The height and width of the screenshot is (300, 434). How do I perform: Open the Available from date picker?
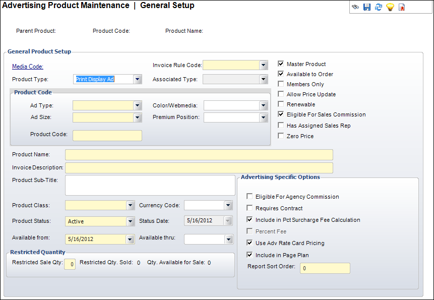(130, 239)
